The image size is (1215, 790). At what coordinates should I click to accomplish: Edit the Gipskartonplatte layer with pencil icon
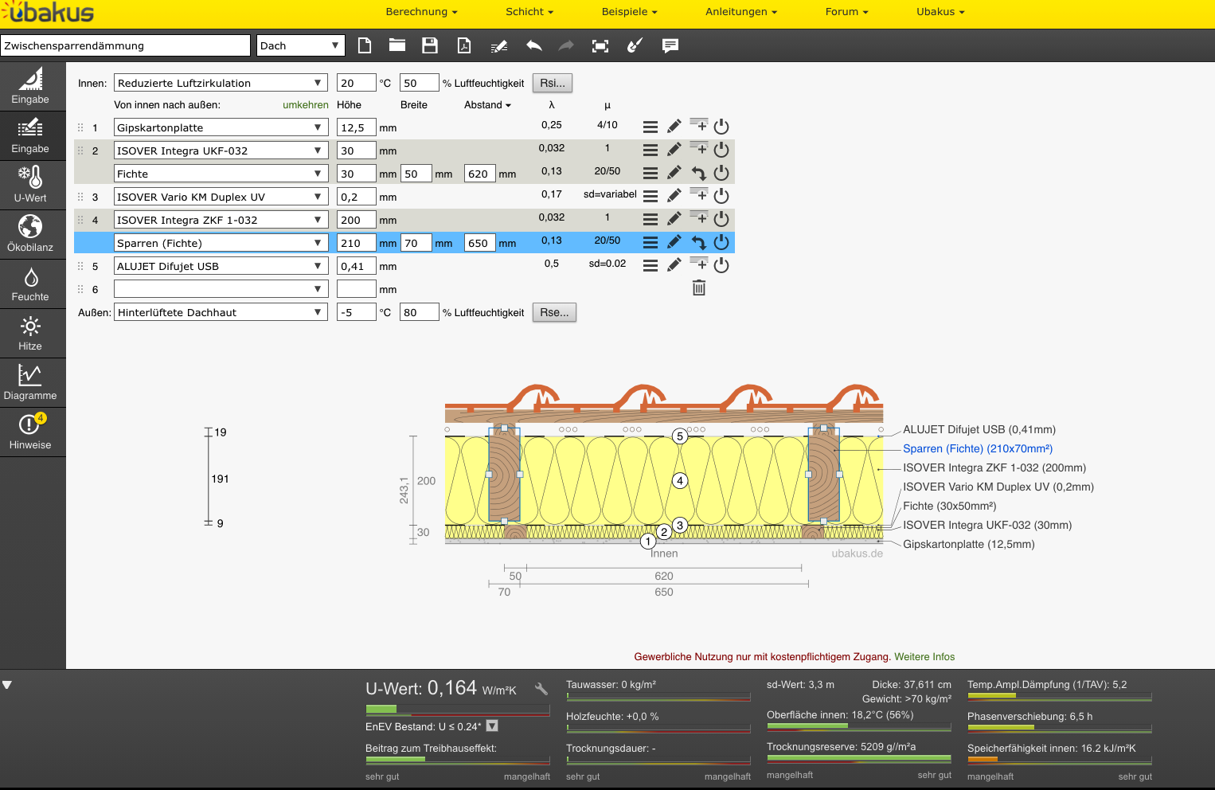(x=674, y=127)
